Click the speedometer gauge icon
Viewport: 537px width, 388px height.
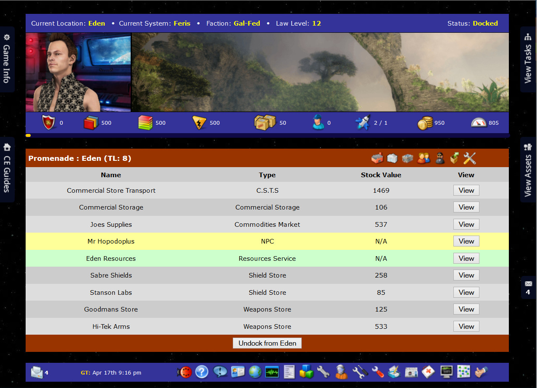pos(479,123)
